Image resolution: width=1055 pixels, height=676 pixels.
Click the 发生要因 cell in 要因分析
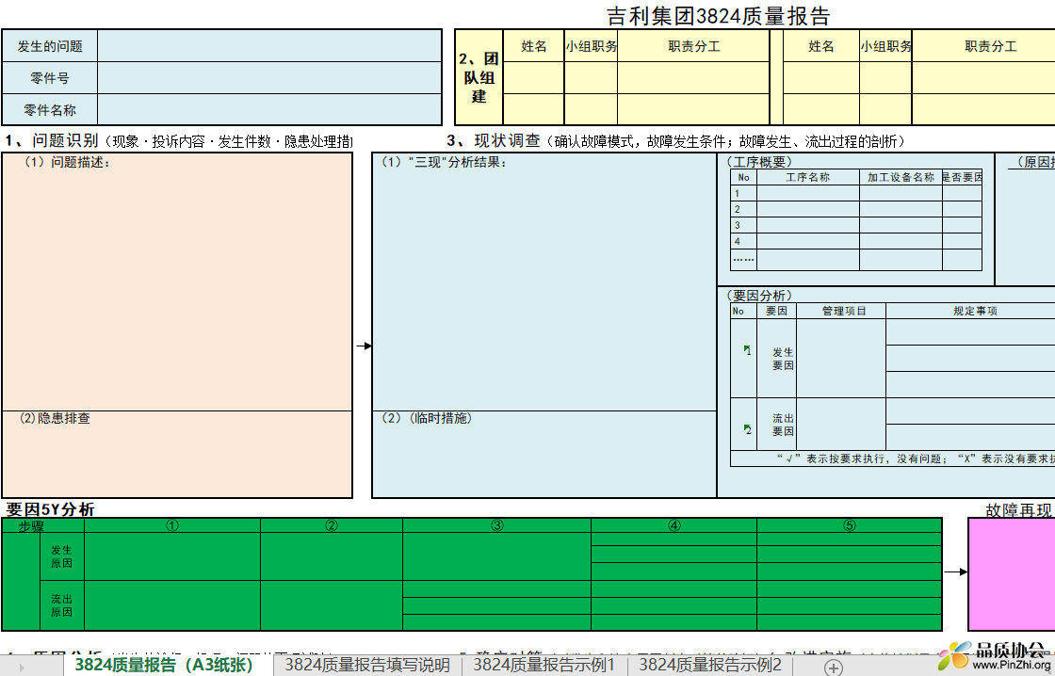(777, 359)
